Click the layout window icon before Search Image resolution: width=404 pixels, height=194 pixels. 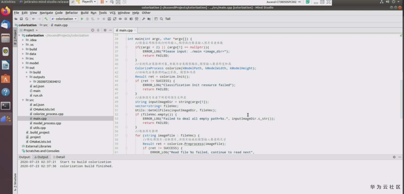point(156,19)
